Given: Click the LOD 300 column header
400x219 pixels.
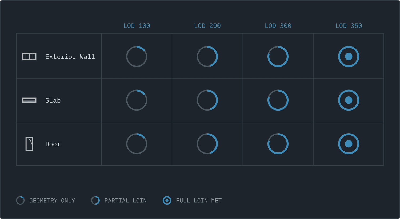Looking at the screenshot, I should click(x=278, y=26).
